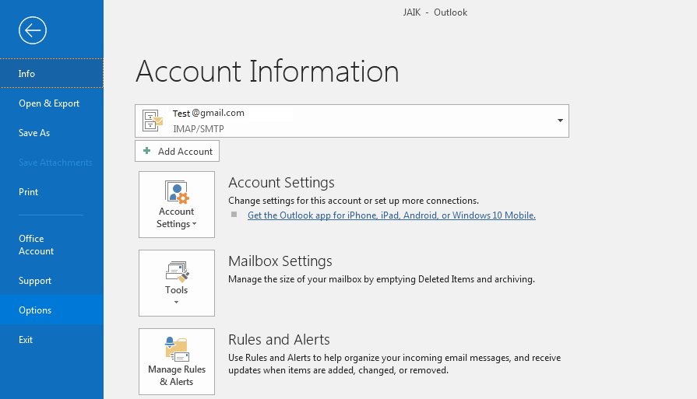
Task: Click the Test@gmail.com account text
Action: click(209, 114)
